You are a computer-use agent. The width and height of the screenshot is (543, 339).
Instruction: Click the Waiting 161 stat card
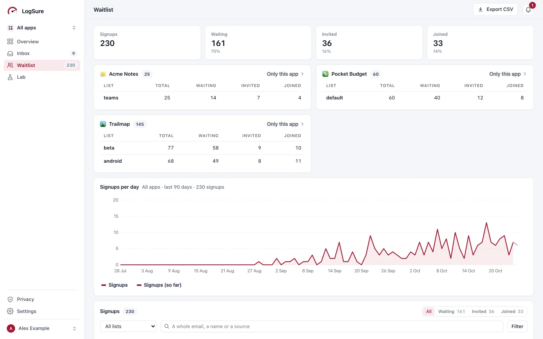click(258, 43)
